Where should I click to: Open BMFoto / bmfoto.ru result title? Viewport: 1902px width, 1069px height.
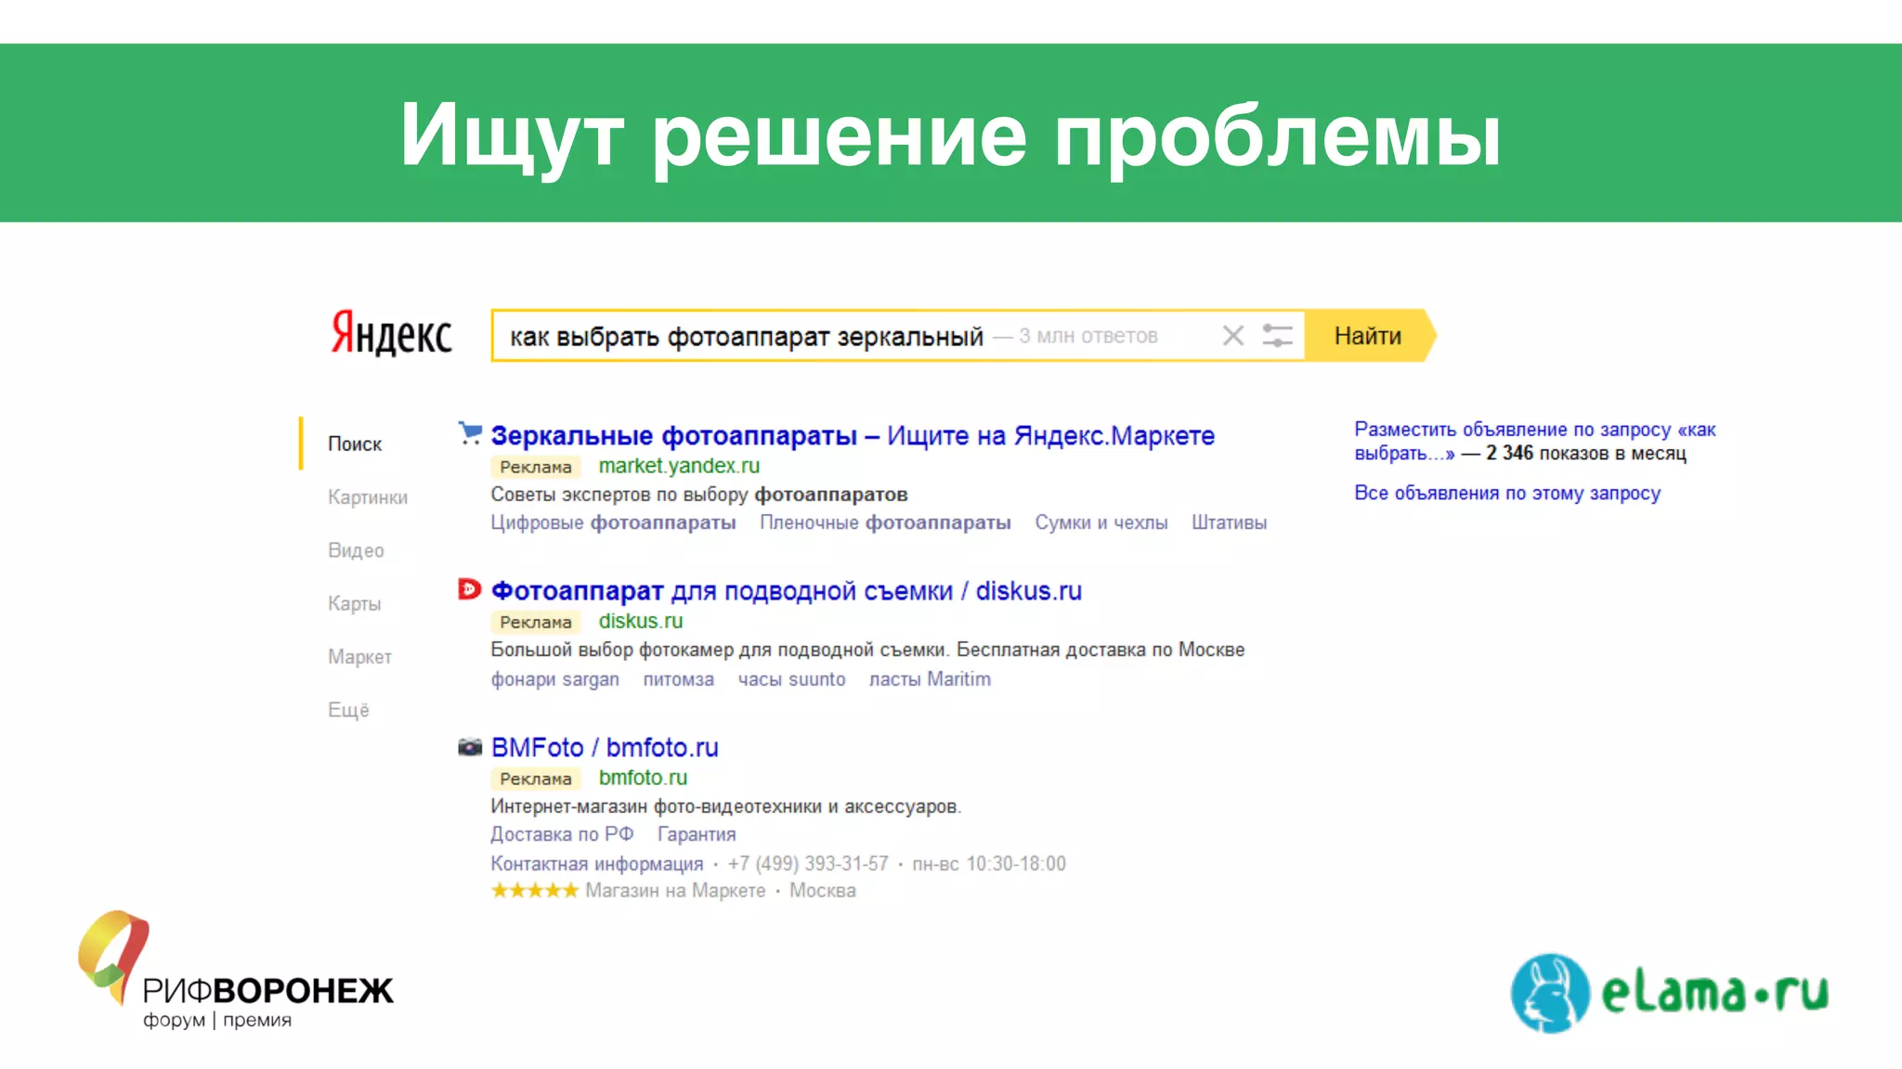pyautogui.click(x=605, y=747)
